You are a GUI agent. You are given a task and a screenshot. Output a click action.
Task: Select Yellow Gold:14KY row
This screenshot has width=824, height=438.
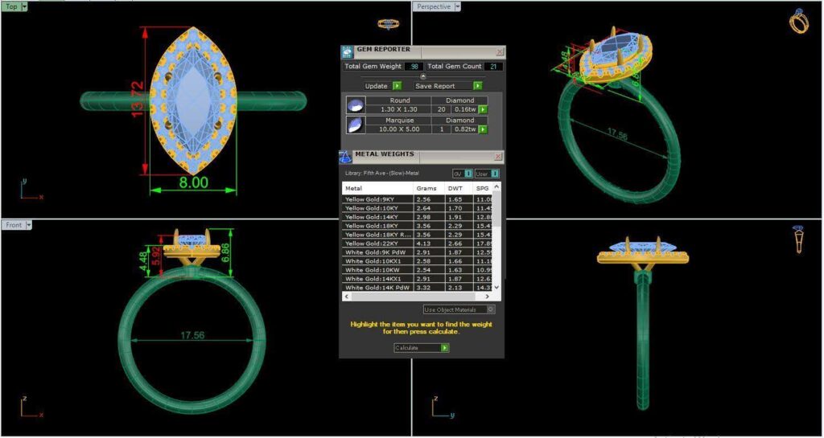[418, 217]
